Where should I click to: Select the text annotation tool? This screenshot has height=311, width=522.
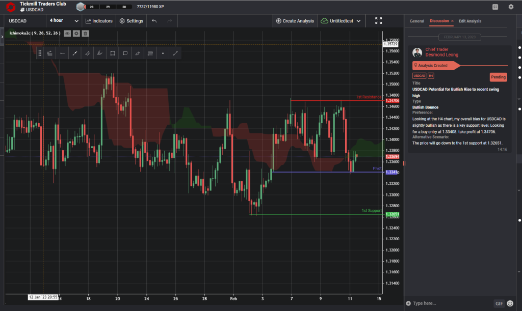pos(125,53)
